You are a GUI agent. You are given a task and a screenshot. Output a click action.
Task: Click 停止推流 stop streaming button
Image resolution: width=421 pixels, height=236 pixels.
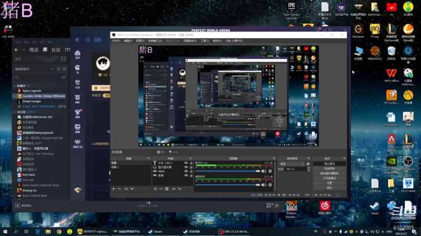pos(329,164)
